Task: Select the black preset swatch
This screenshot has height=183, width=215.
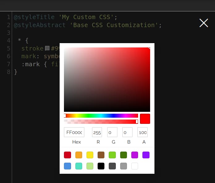Action: pos(101,166)
